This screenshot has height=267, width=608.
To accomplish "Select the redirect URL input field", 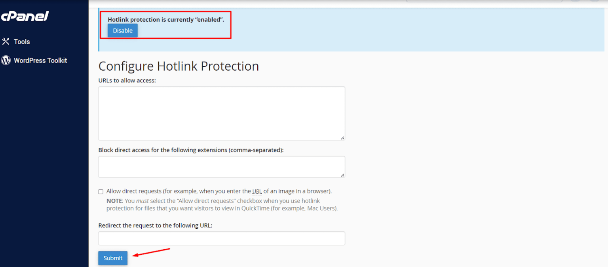I will point(221,238).
